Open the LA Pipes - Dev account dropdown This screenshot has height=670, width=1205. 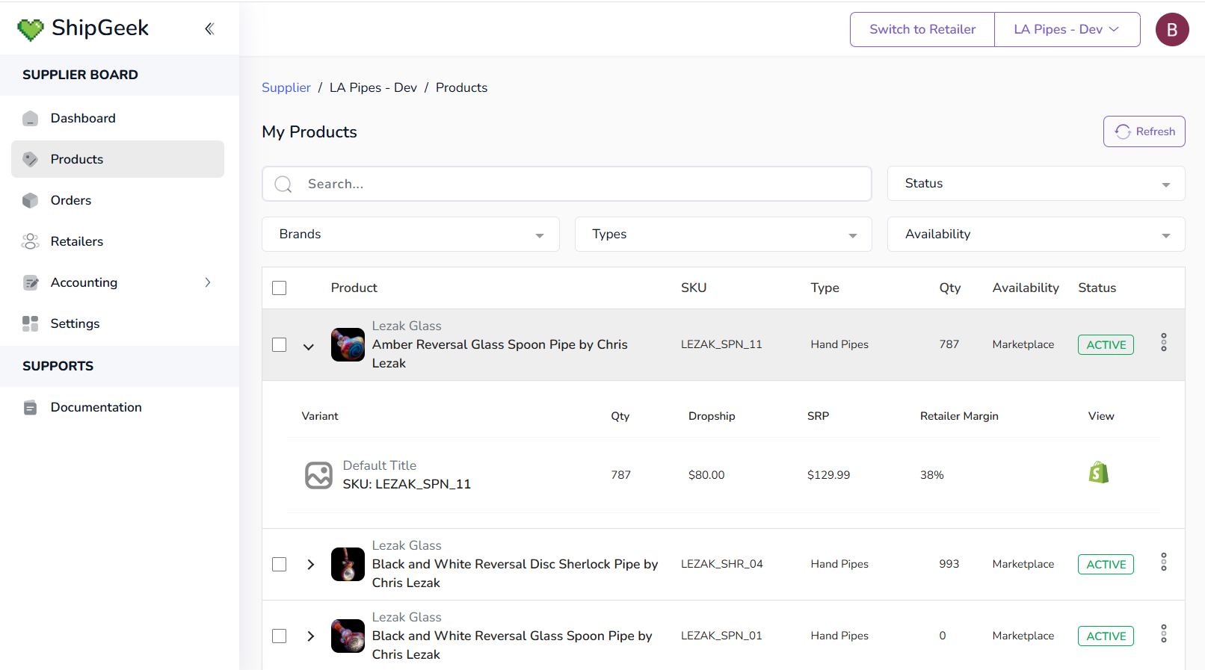point(1067,29)
